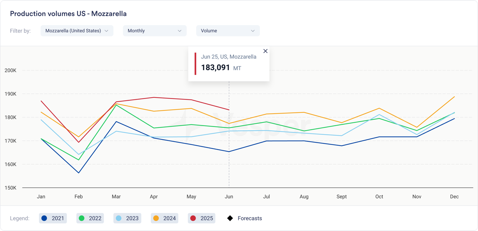Click the chevron arrow in Volume dropdown

[x=253, y=31]
